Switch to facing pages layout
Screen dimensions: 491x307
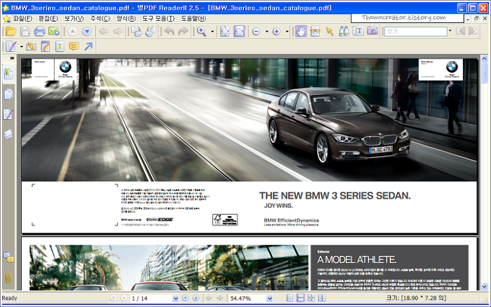[x=322, y=298]
